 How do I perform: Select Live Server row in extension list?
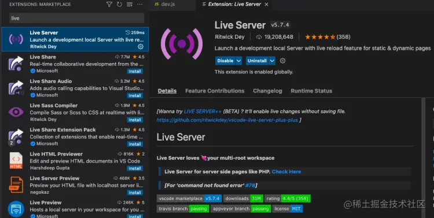tap(75, 39)
